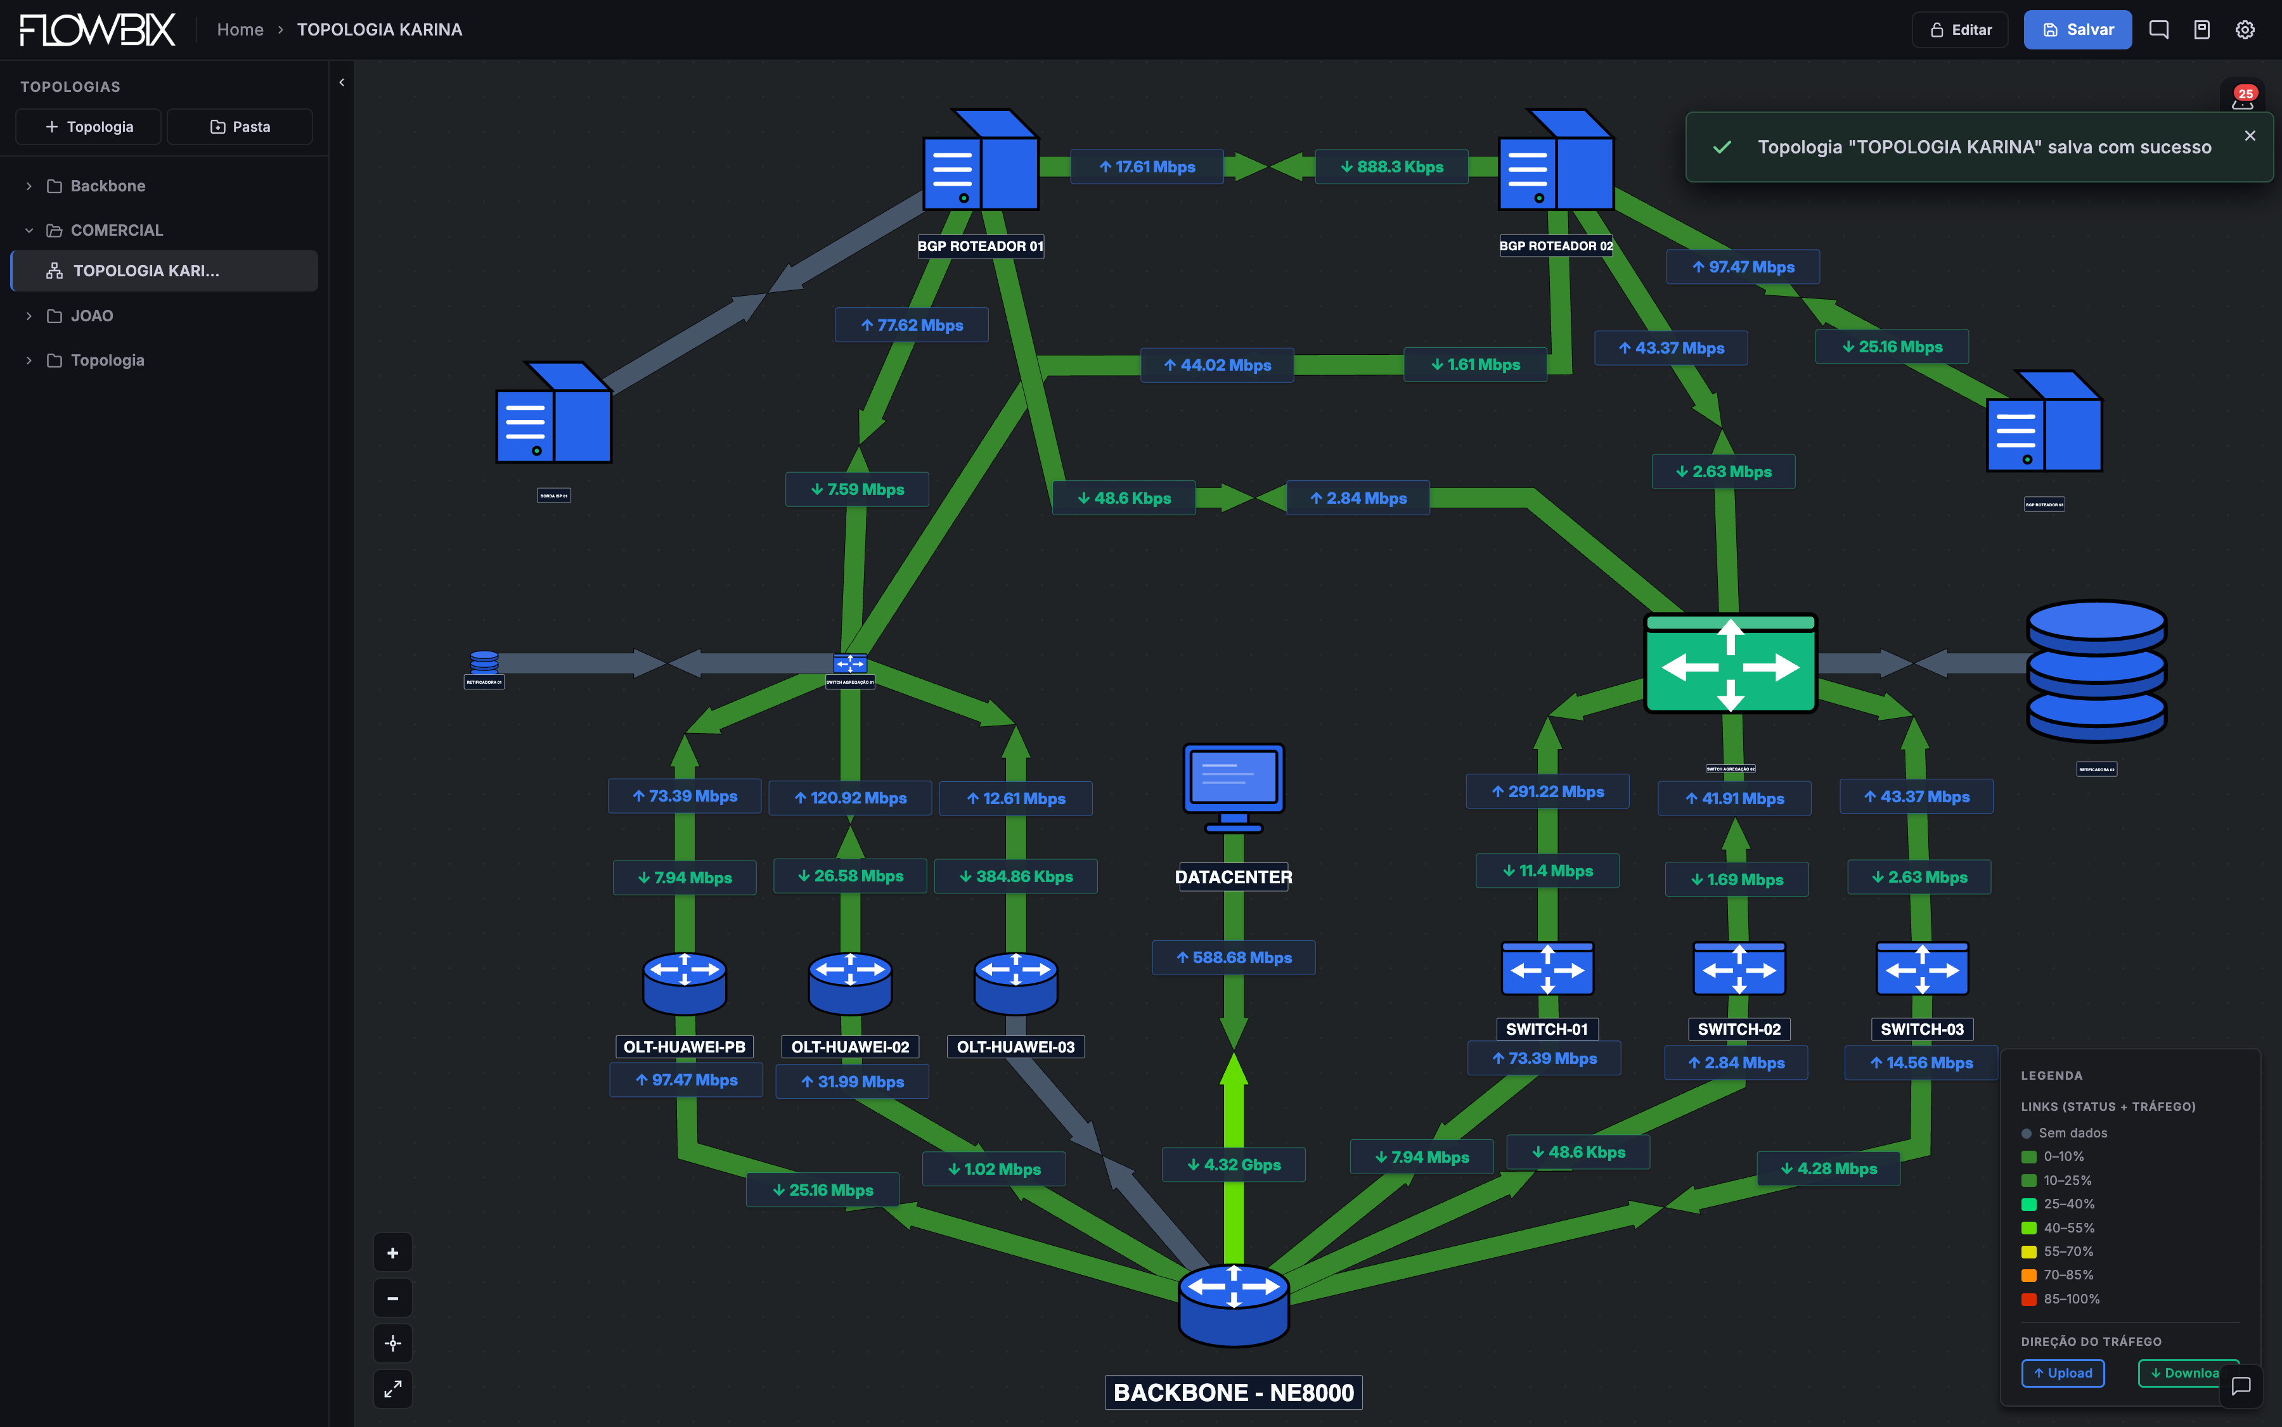Select OLT-HUAWEI-03 router node

click(1016, 983)
